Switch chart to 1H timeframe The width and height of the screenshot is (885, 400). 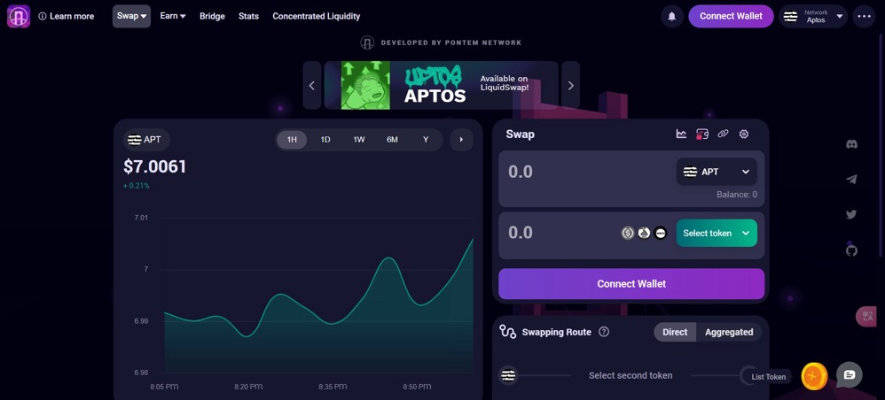coord(292,140)
